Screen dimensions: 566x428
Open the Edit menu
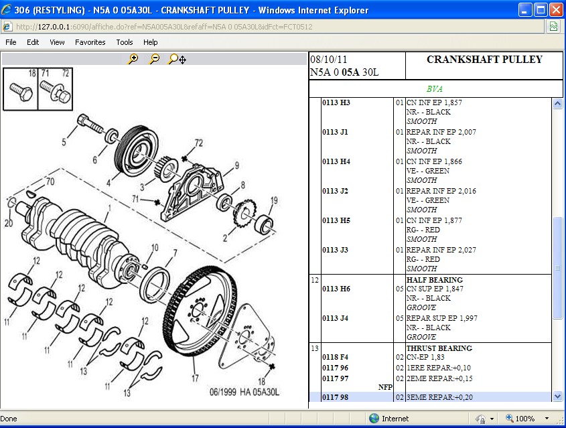(33, 42)
